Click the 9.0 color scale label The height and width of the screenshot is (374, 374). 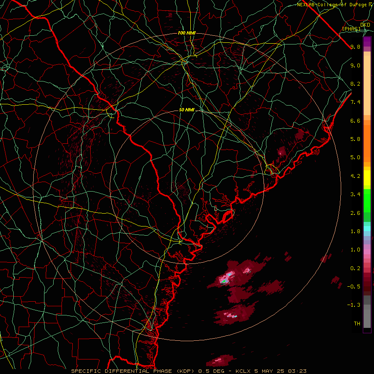tap(355, 65)
